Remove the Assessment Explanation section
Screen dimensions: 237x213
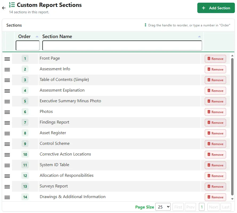coord(215,91)
